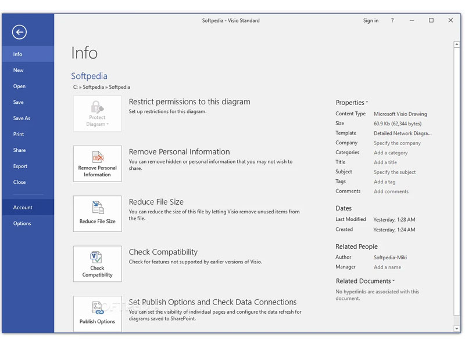Click the Add a title field

coord(385,162)
